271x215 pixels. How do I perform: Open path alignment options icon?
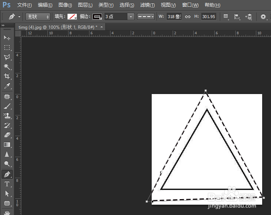(237, 17)
